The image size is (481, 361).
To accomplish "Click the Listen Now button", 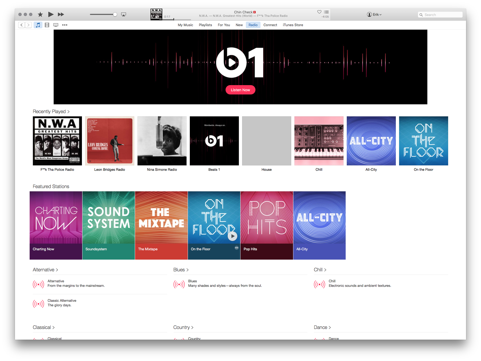I will tap(240, 90).
